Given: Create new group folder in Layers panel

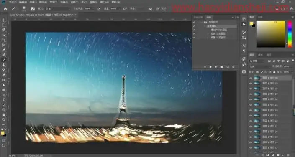Looking at the screenshot, I should (278, 155).
